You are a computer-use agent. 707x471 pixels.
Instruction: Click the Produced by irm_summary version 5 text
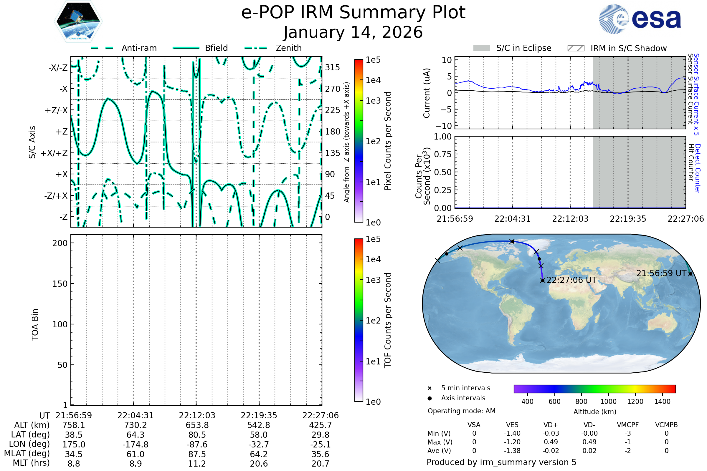pos(501,462)
